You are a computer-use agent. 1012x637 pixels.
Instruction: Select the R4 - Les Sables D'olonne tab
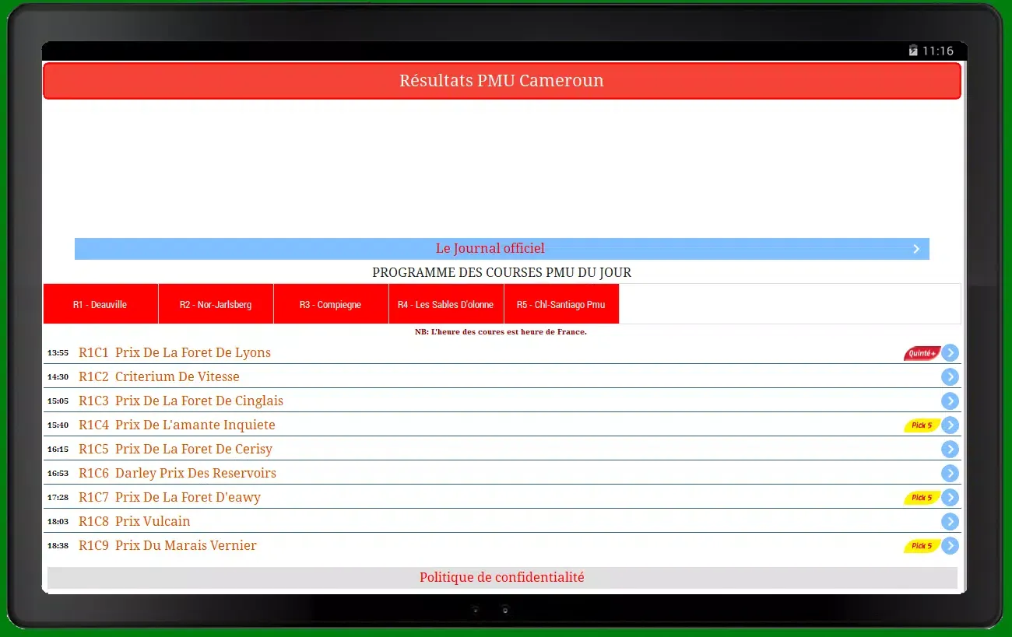point(446,304)
